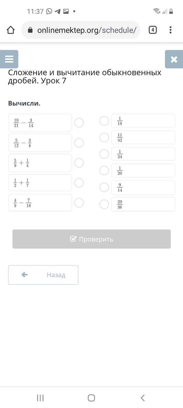Viewport: 183px width, 408px height.
Task: Select radio button beside answer 29/36
Action: click(104, 204)
